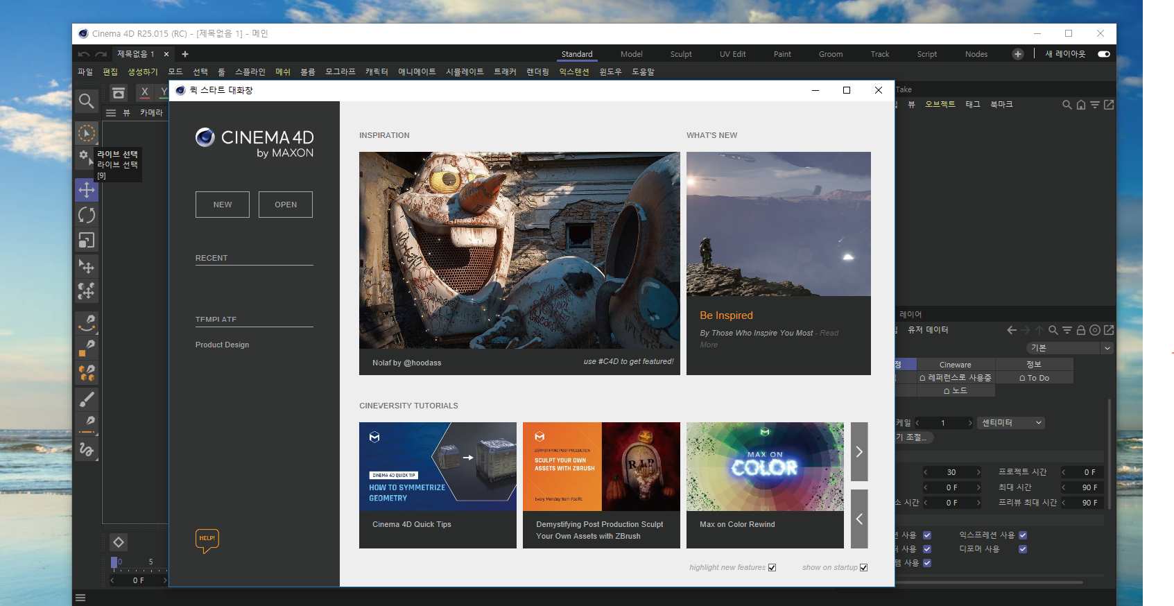Click the 'Be Inspired' headline link
Viewport: 1174px width, 606px height.
coord(726,315)
